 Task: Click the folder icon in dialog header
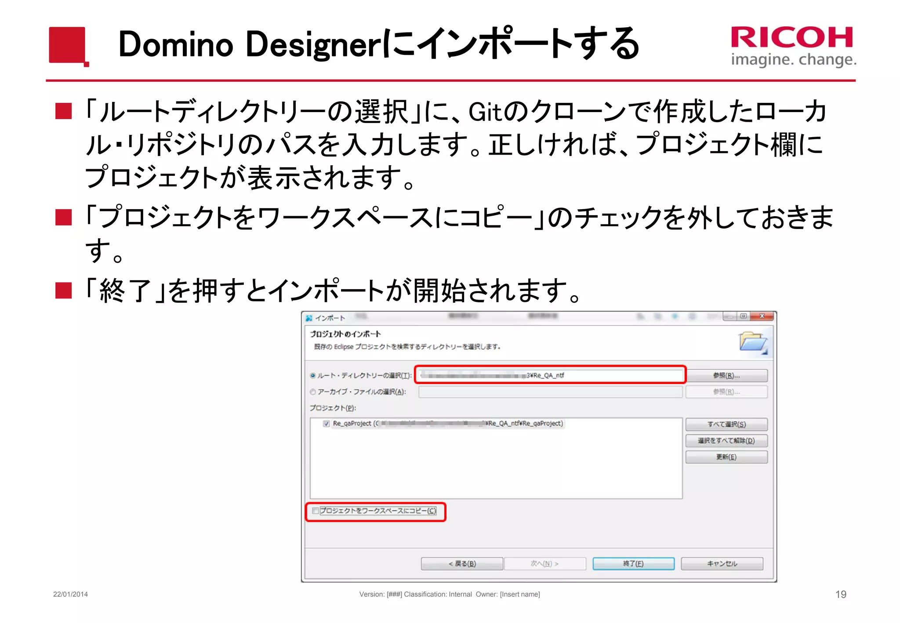[x=753, y=343]
